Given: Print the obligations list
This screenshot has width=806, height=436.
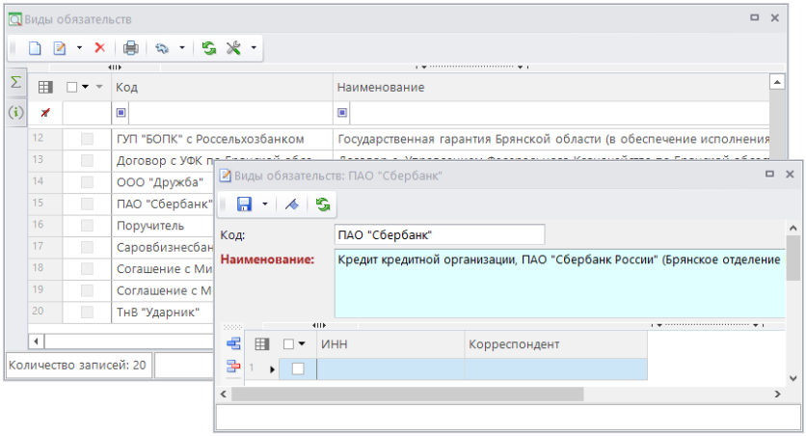Looking at the screenshot, I should click(131, 47).
